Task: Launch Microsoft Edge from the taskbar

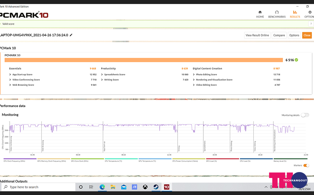Action: coord(102,187)
